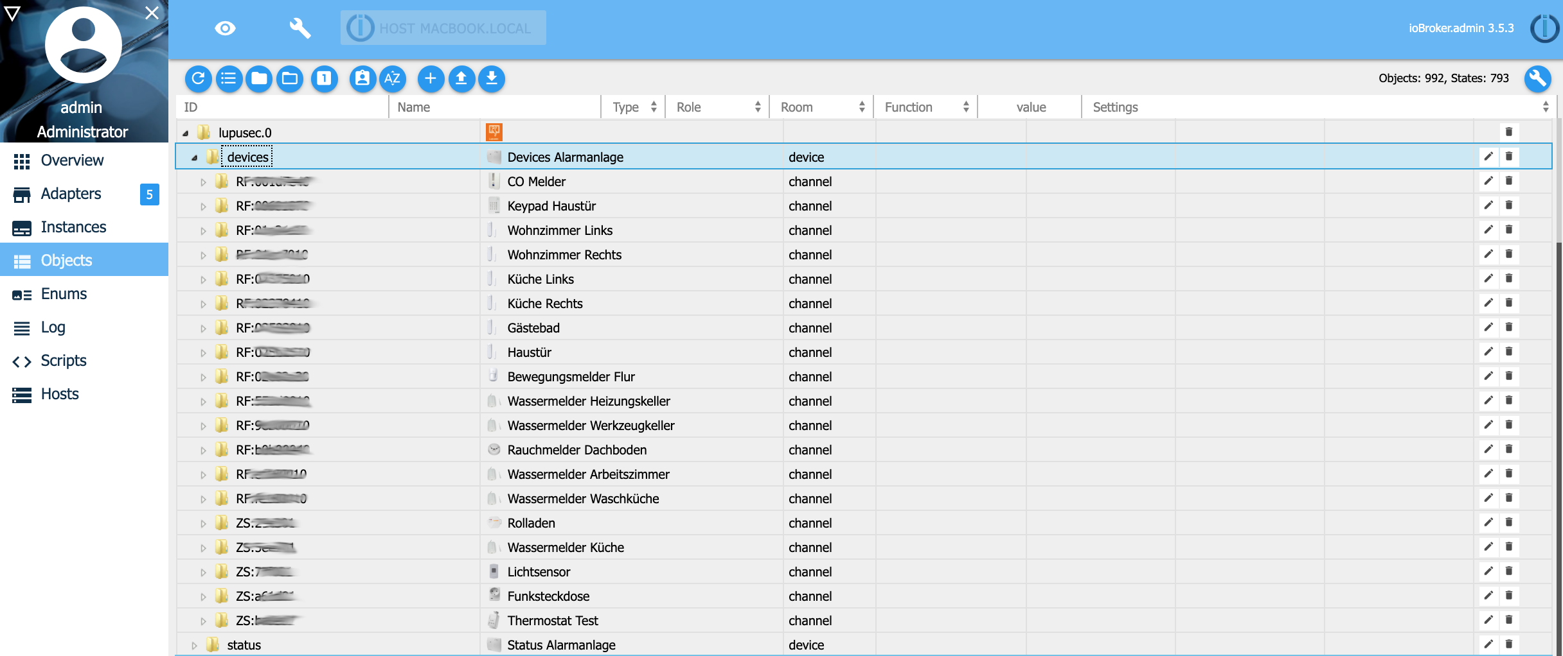Toggle visibility eye icon in header
The image size is (1563, 656).
tap(225, 28)
